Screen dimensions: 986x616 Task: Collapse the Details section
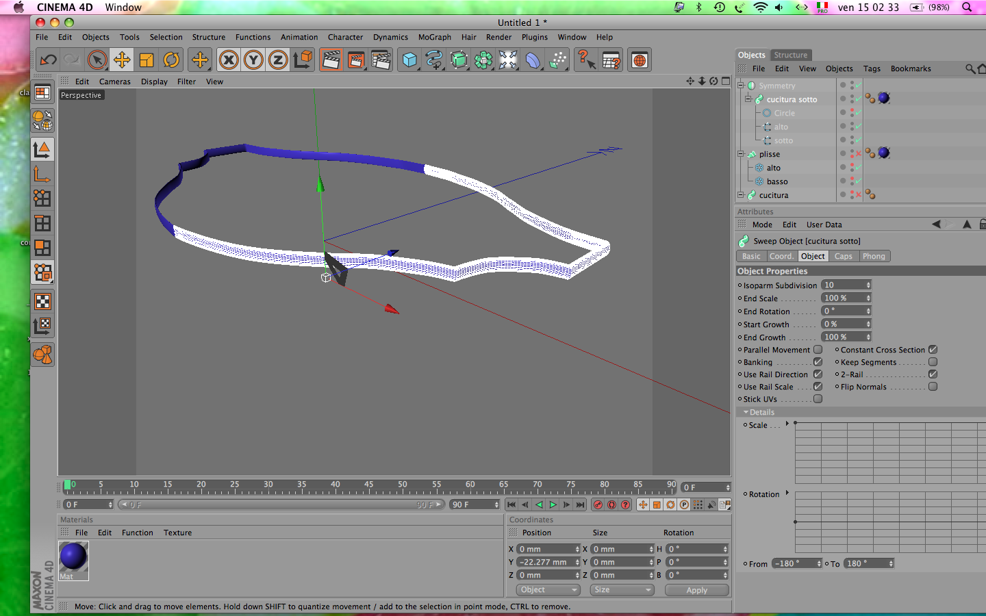click(746, 412)
